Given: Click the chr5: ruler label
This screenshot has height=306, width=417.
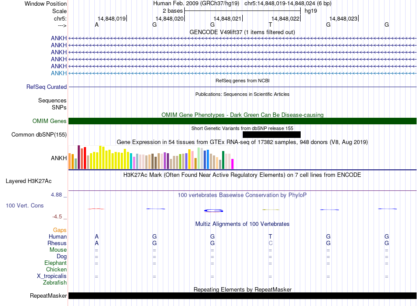Looking at the screenshot, I should (x=61, y=18).
